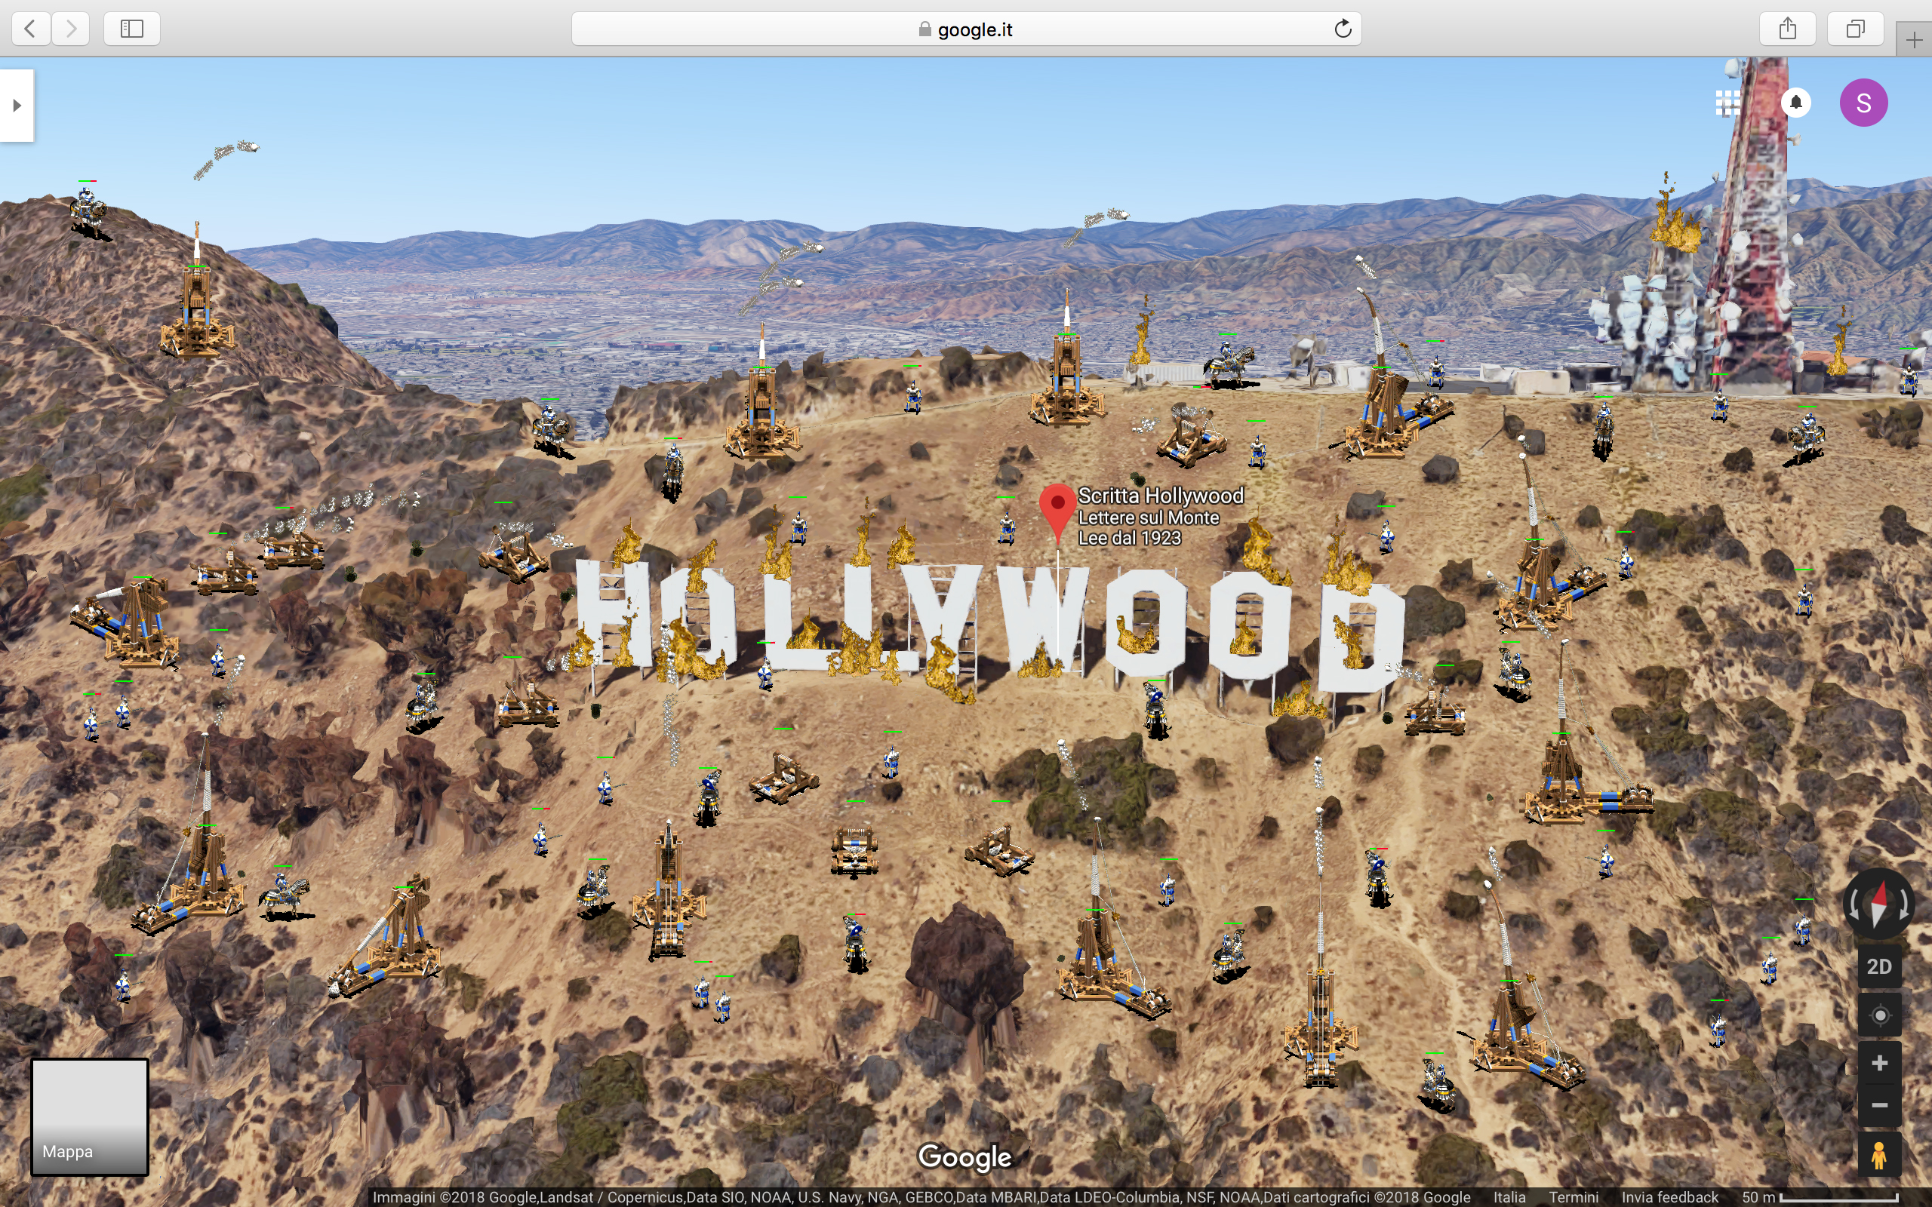Image resolution: width=1932 pixels, height=1207 pixels.
Task: Show all tabs overview in Safari
Action: point(1855,29)
